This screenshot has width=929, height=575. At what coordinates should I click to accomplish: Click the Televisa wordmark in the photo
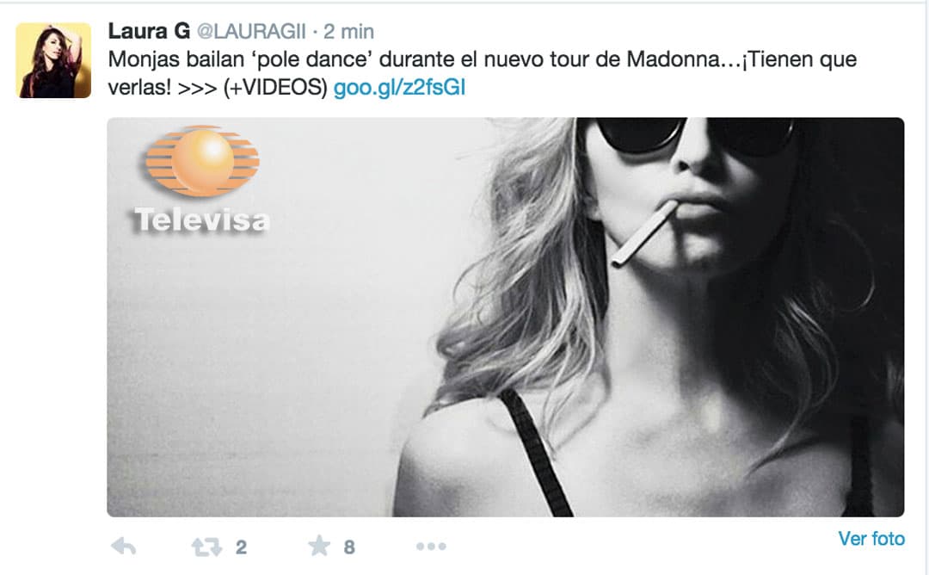(x=201, y=219)
